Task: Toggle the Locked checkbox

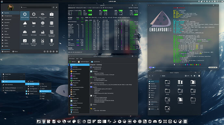Action: click(26, 93)
